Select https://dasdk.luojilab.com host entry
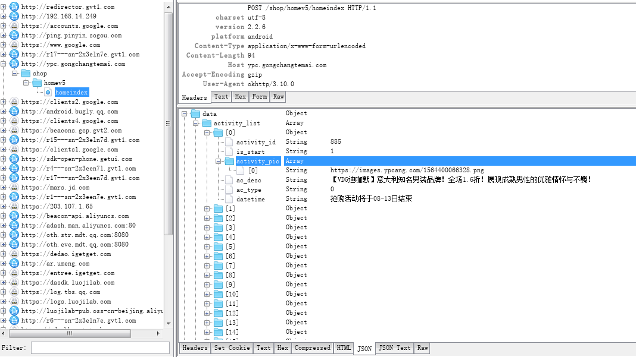 [x=68, y=283]
